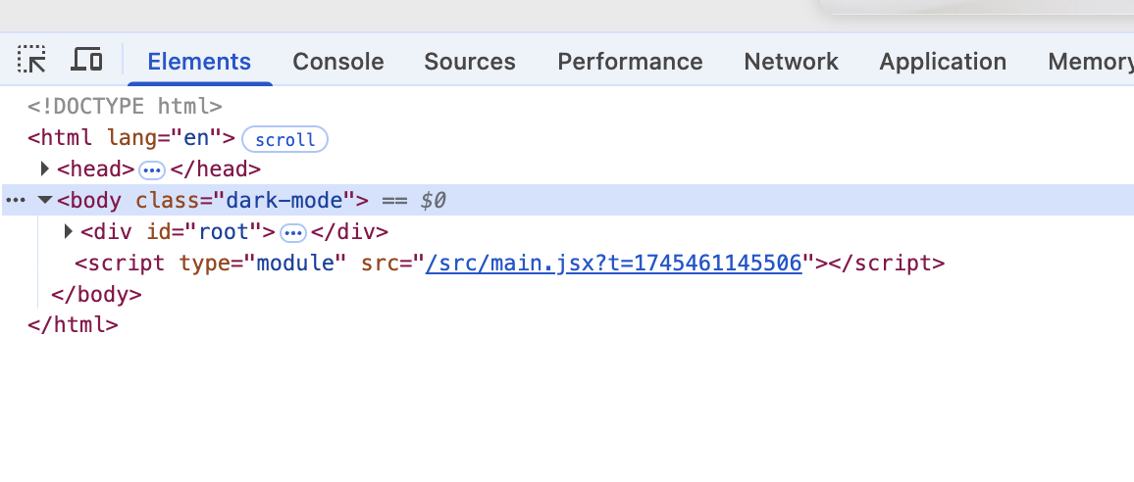Click the $0 reference text
The height and width of the screenshot is (482, 1134).
click(x=433, y=200)
